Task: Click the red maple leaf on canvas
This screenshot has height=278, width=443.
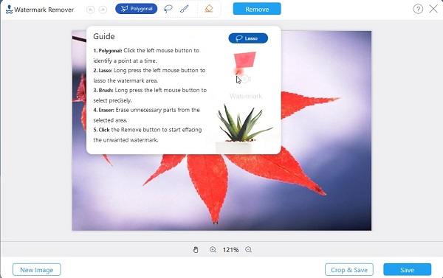Action: 207,181
